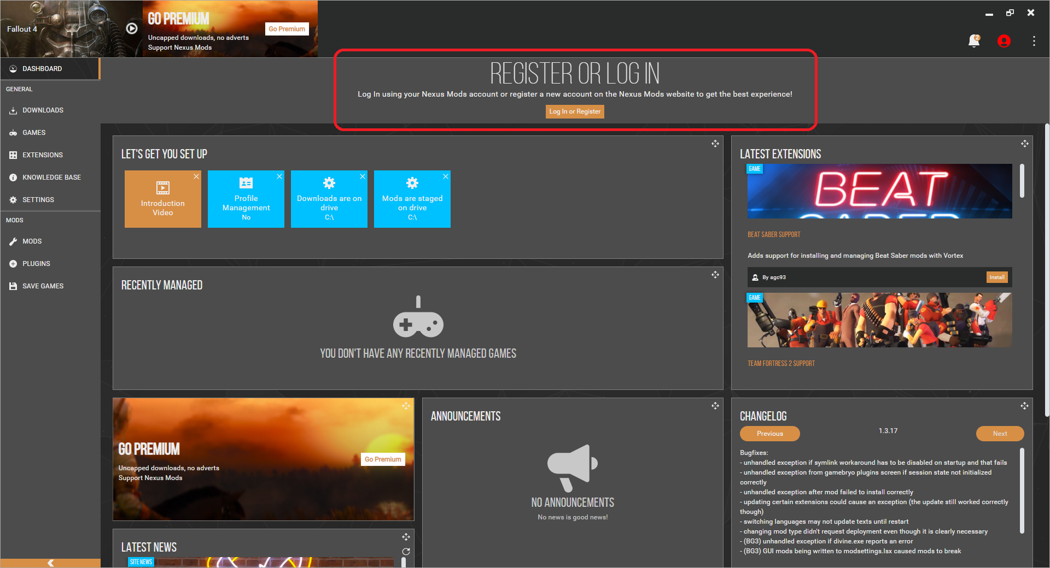Click the play icon beside Fallout 4
1050x568 pixels.
click(x=132, y=28)
